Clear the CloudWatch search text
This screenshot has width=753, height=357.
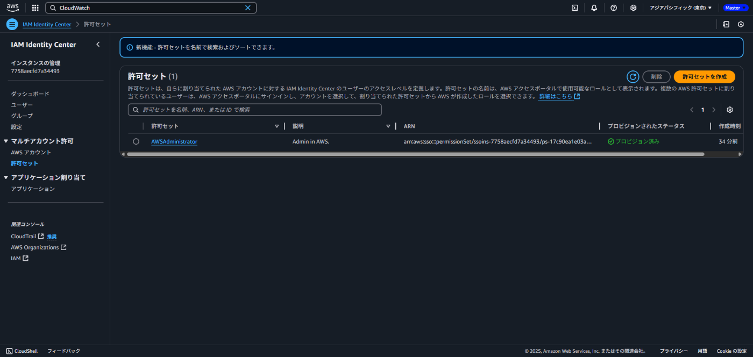(248, 8)
